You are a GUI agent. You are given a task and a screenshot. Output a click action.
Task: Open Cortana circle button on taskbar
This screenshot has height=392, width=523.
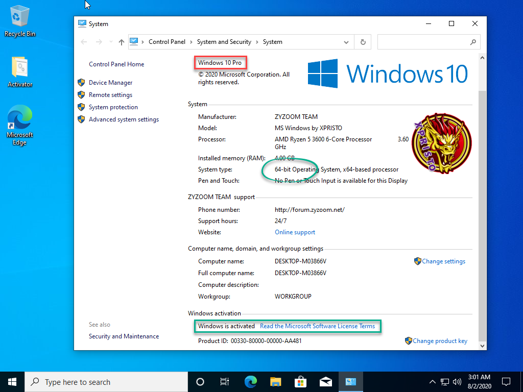[200, 382]
